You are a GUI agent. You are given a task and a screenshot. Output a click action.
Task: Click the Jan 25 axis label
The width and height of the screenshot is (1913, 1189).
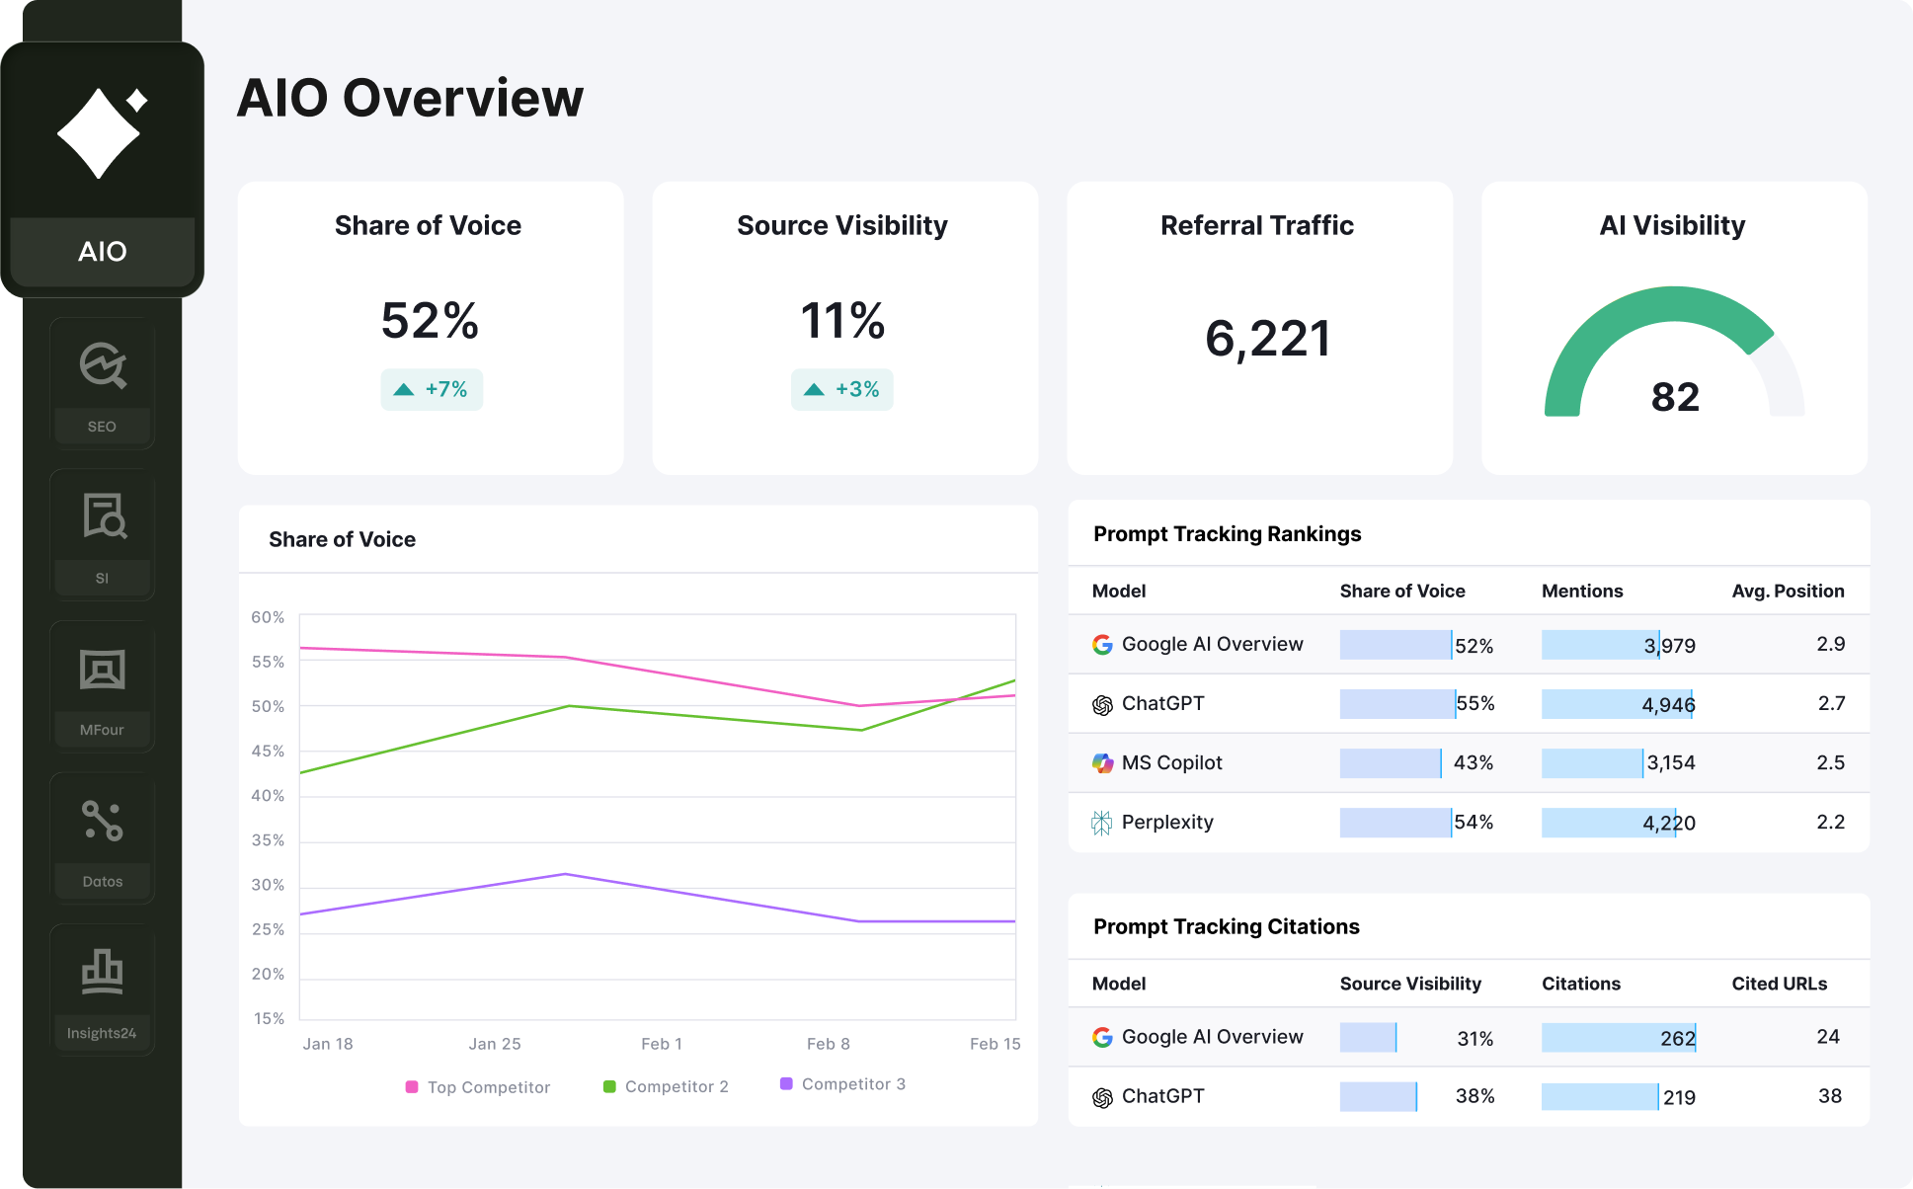point(495,1044)
